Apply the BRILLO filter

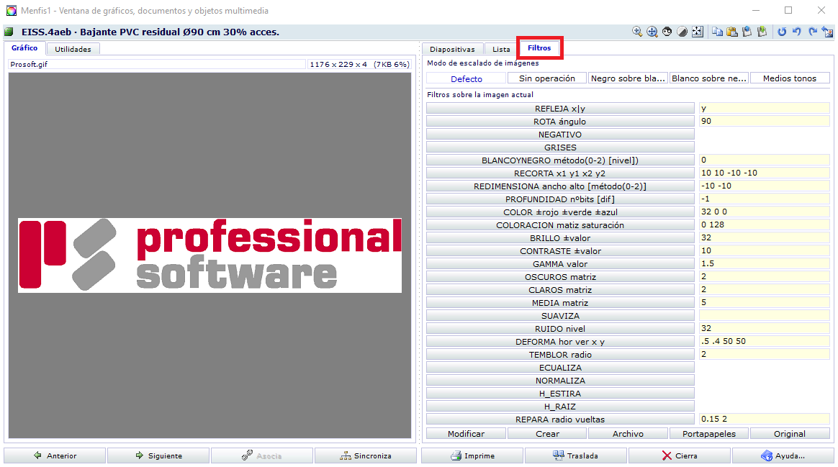point(560,238)
